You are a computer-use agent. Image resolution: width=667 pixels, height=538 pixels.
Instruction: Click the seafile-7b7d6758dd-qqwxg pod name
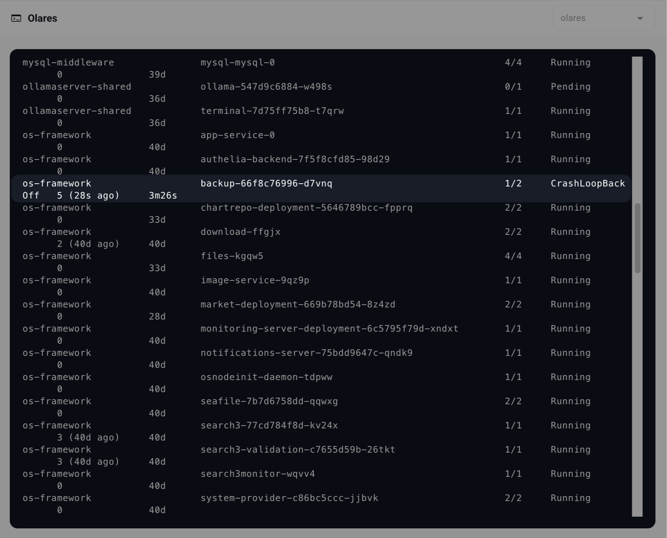click(x=269, y=401)
